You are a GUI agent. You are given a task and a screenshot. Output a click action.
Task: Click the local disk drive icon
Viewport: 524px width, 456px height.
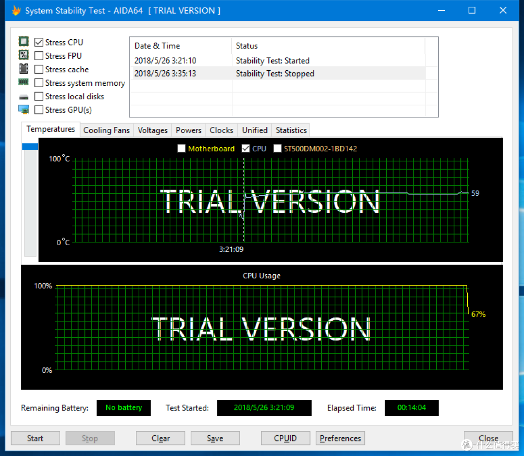23,97
